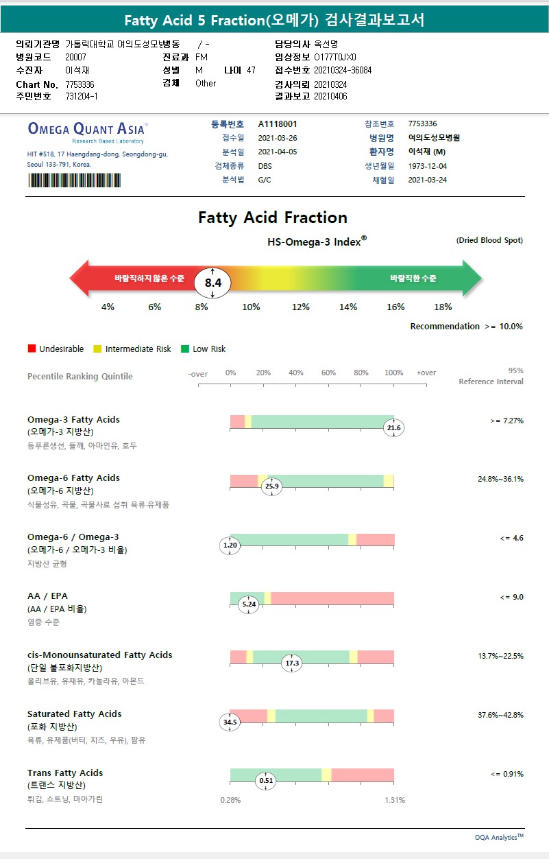
Task: Click the 1.20 Omega-6/Omega-3 ratio marker
Action: pos(230,545)
